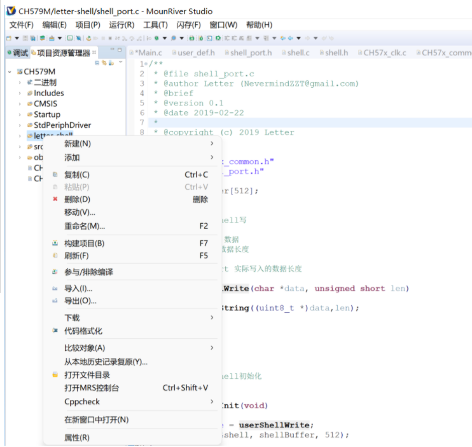472x447 pixels.
Task: Click the import icon beside 导入(I)...
Action: (x=55, y=289)
